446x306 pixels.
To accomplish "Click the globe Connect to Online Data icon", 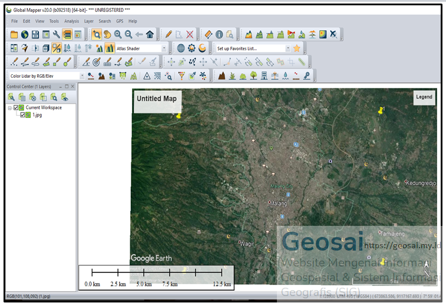I will 25,34.
